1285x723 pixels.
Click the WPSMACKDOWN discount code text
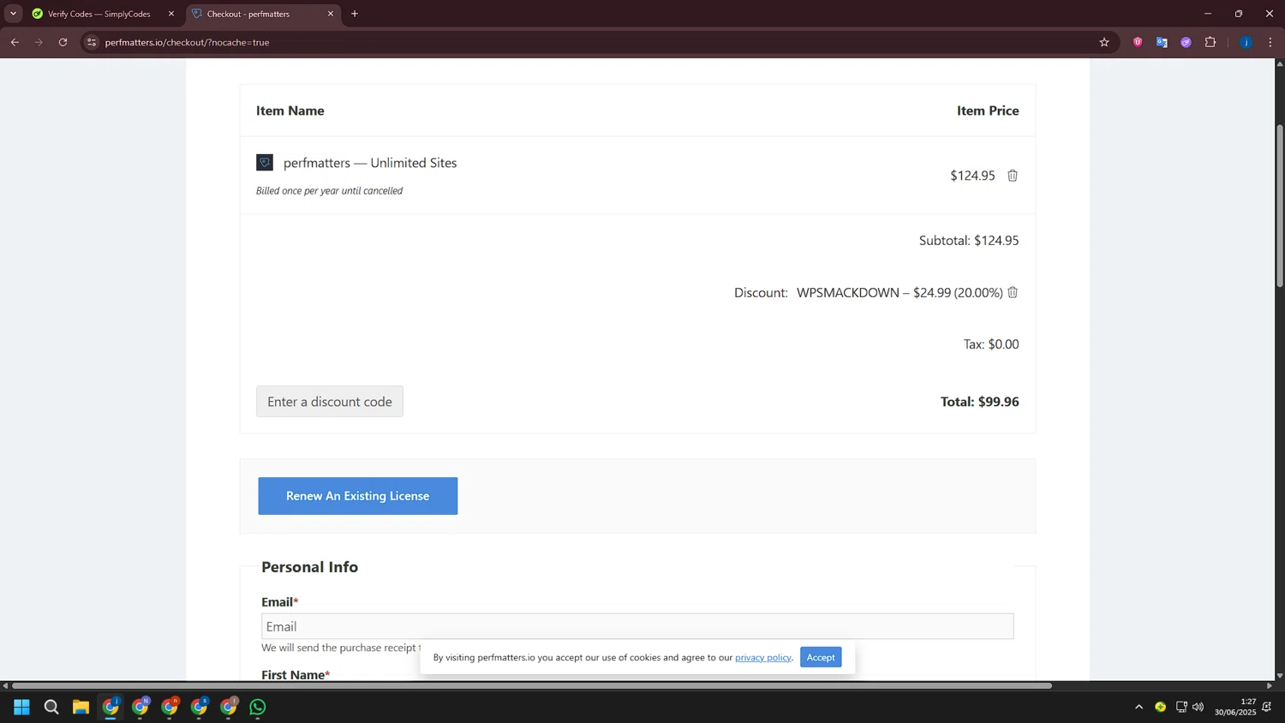click(848, 293)
